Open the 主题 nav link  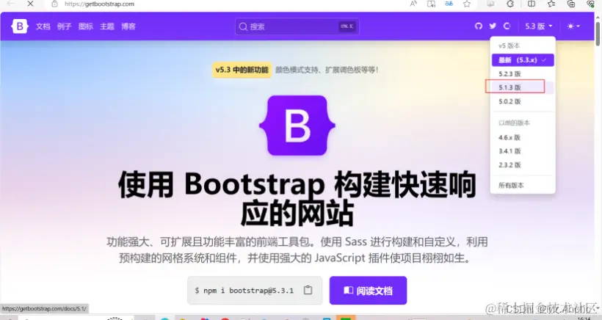click(x=107, y=26)
